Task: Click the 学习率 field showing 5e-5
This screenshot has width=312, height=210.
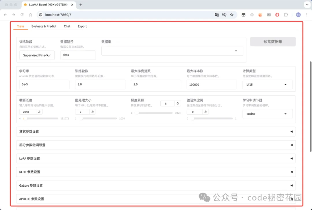Action: click(44, 84)
